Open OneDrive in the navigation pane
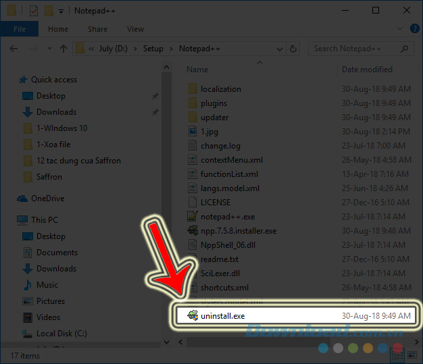This screenshot has width=423, height=364. pyautogui.click(x=41, y=199)
